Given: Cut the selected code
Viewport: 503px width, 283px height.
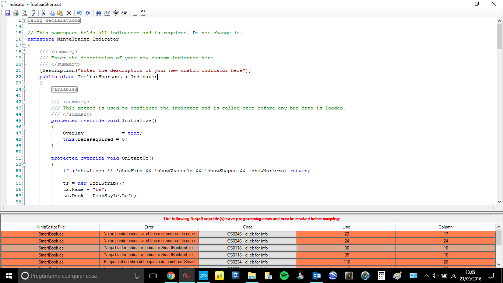Looking at the screenshot, I should pyautogui.click(x=43, y=13).
